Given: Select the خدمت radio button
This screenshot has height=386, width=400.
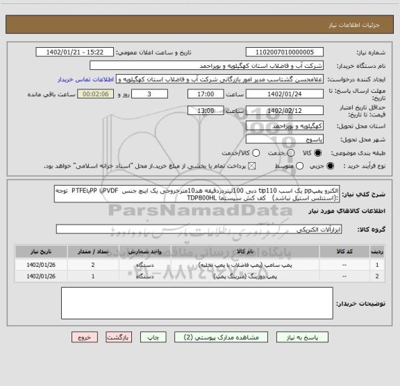Looking at the screenshot, I should tap(291, 153).
